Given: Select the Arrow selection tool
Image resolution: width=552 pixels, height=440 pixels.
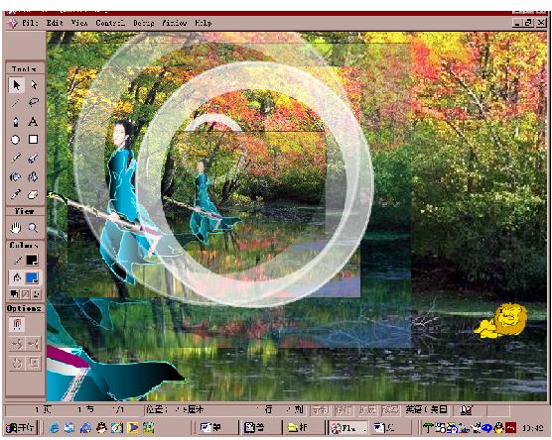Looking at the screenshot, I should click(x=16, y=85).
